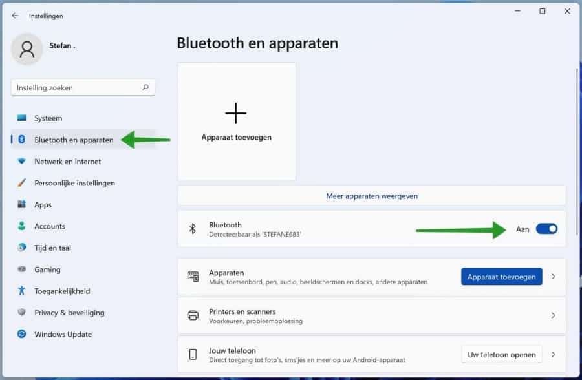Click 'Meer apparaten weergeven'

pos(371,195)
